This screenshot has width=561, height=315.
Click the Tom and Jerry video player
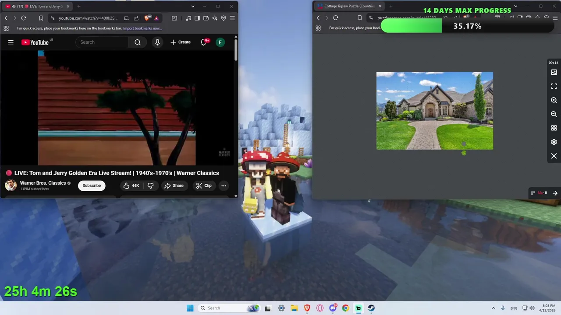click(x=117, y=108)
